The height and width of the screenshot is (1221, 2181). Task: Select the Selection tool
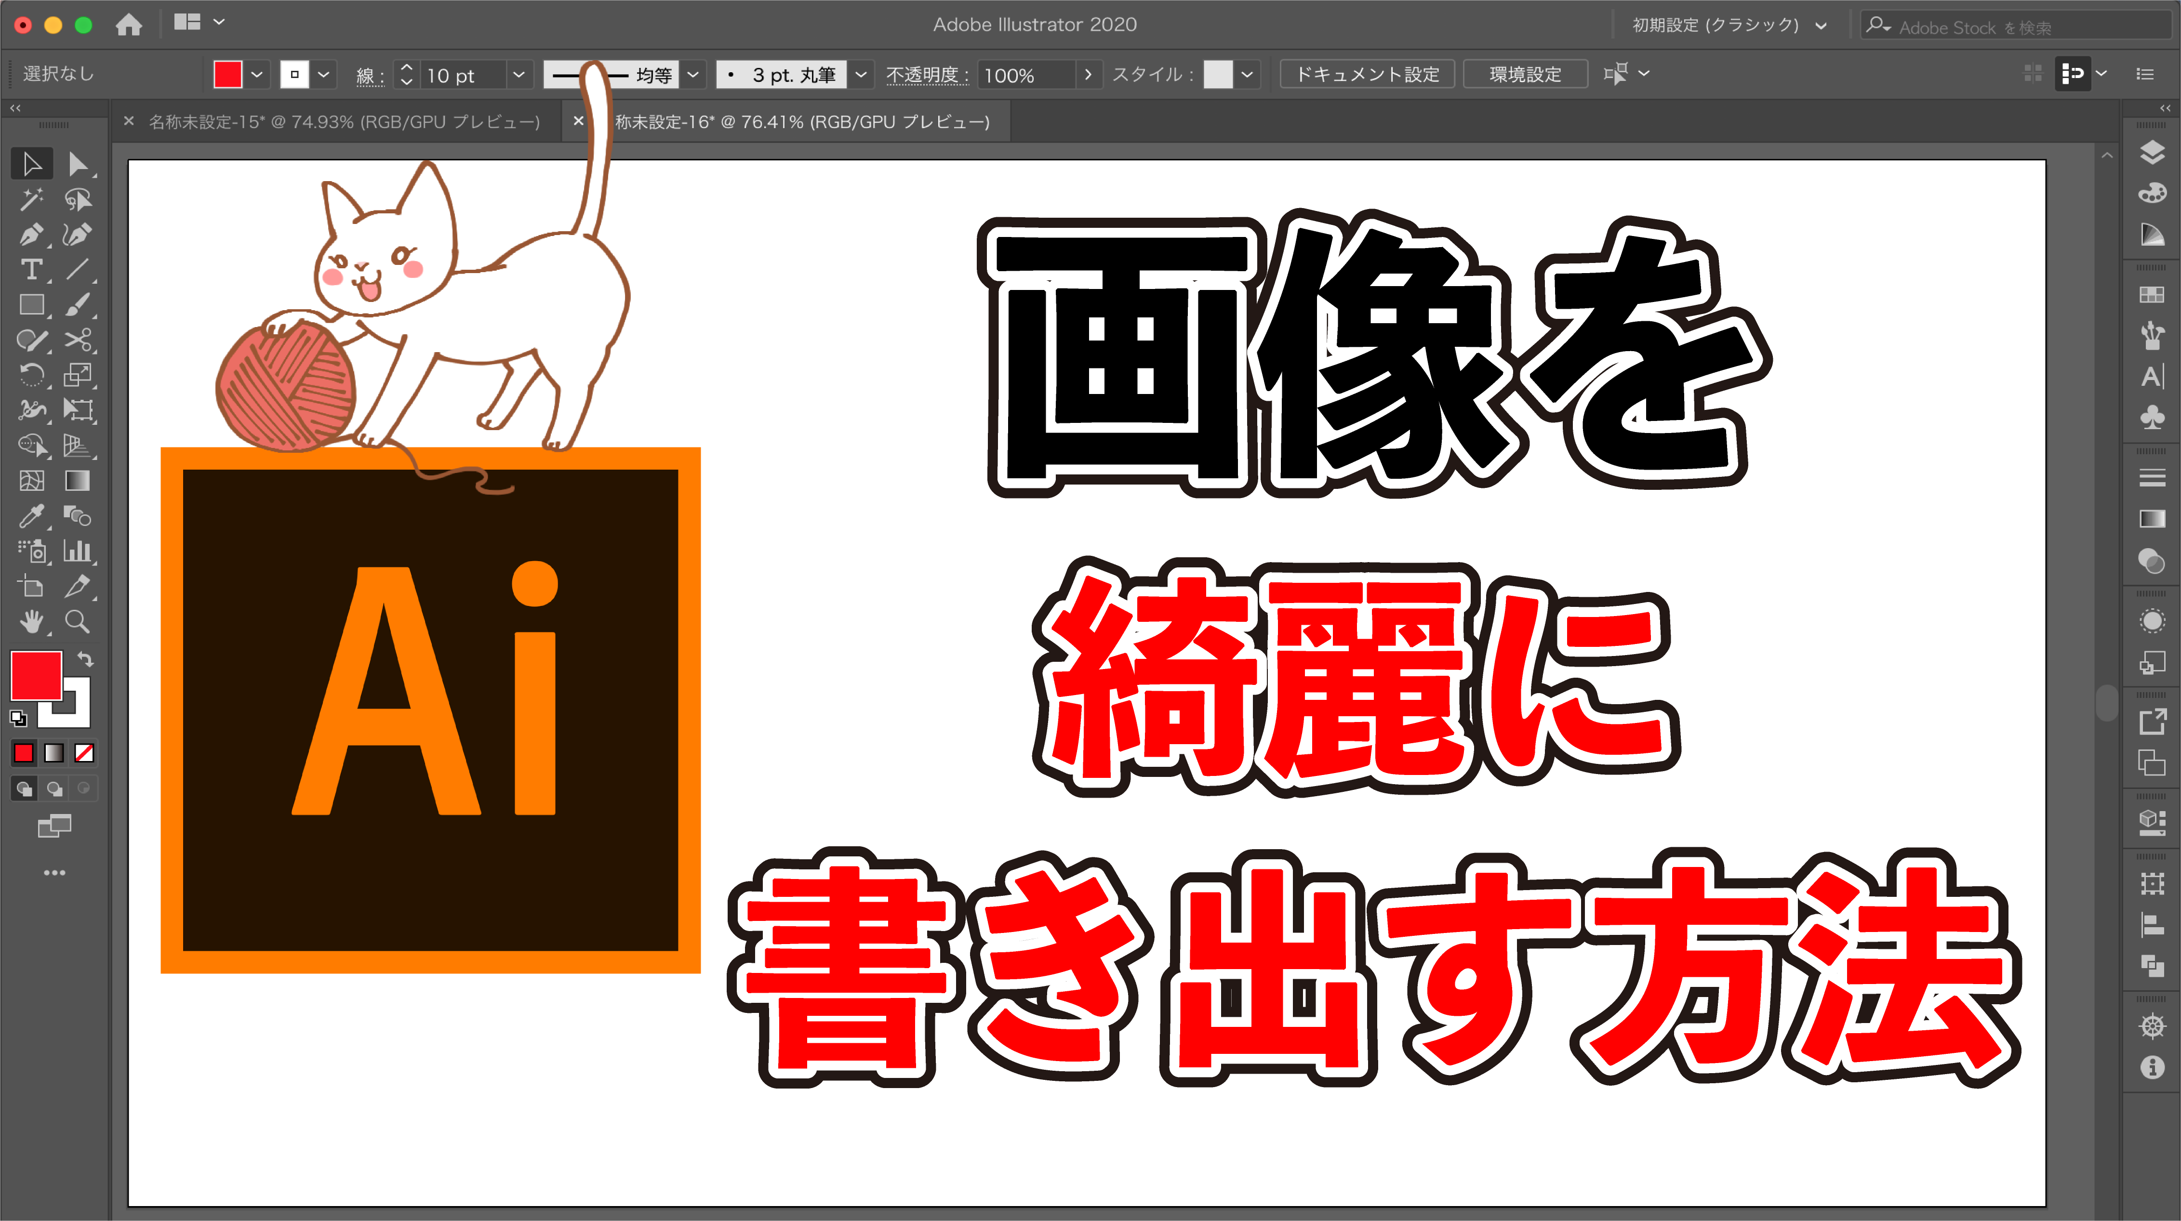(x=32, y=163)
